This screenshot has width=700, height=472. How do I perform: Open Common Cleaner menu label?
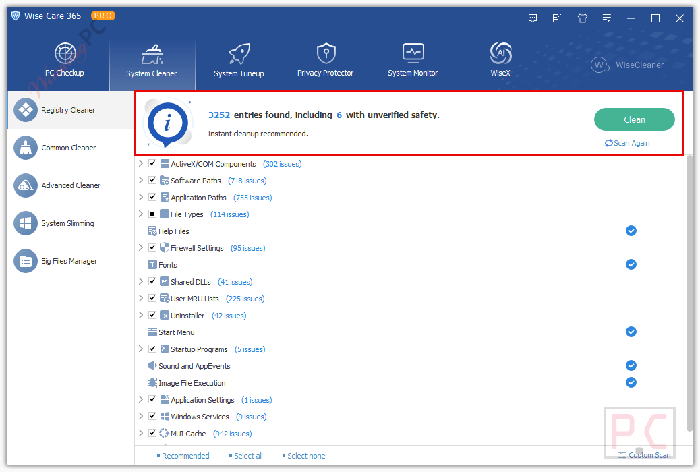(68, 148)
